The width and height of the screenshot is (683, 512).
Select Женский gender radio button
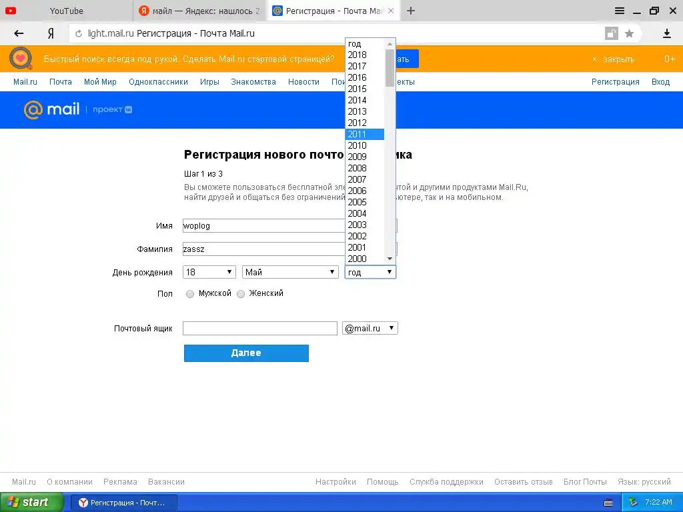coord(241,294)
